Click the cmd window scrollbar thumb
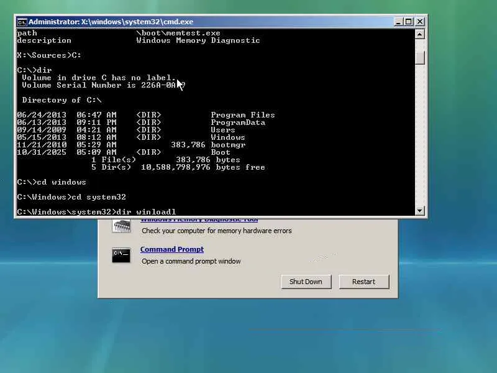The width and height of the screenshot is (497, 373). click(420, 57)
